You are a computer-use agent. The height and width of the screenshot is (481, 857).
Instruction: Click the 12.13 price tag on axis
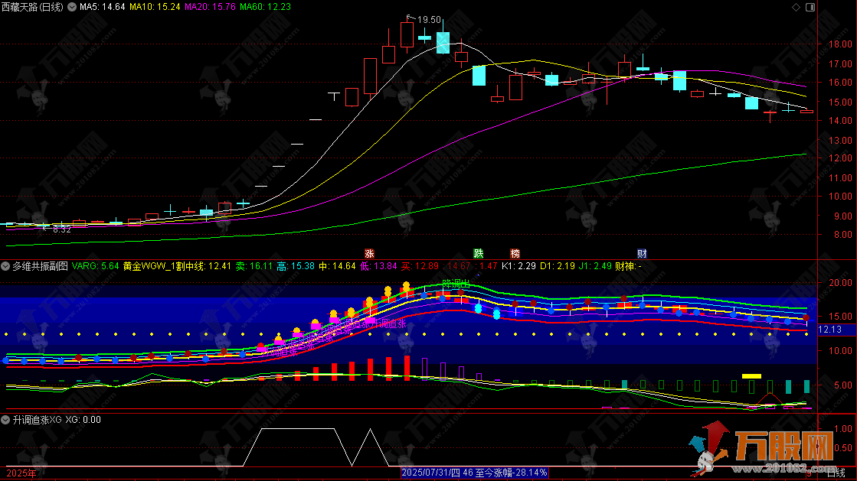tap(831, 329)
